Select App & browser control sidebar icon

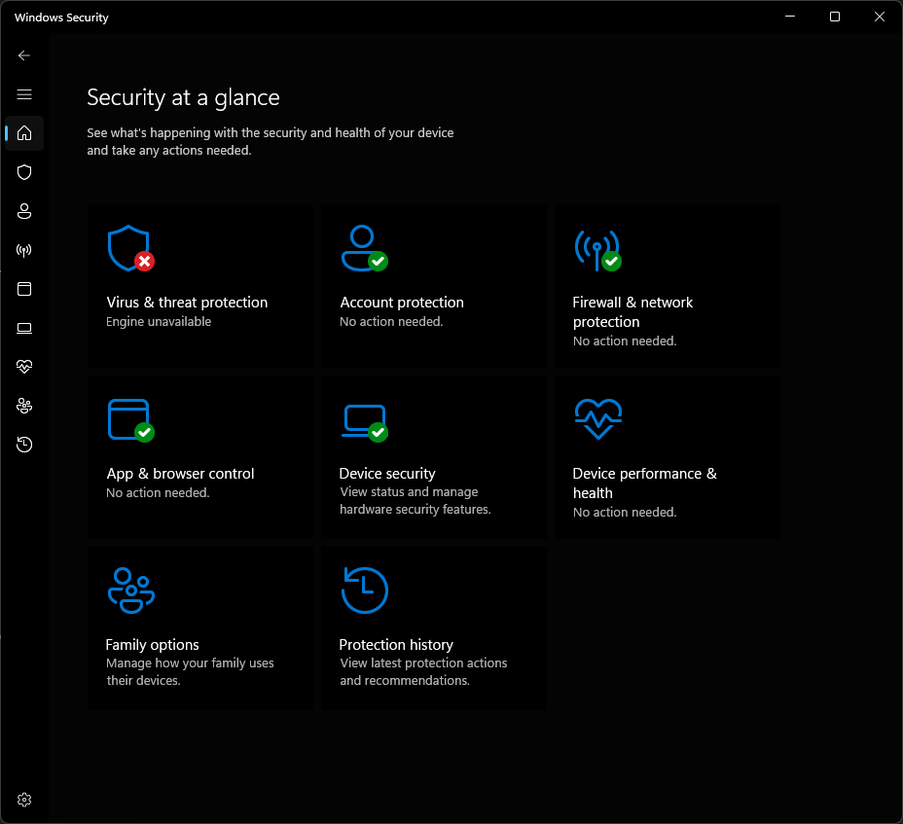point(24,289)
